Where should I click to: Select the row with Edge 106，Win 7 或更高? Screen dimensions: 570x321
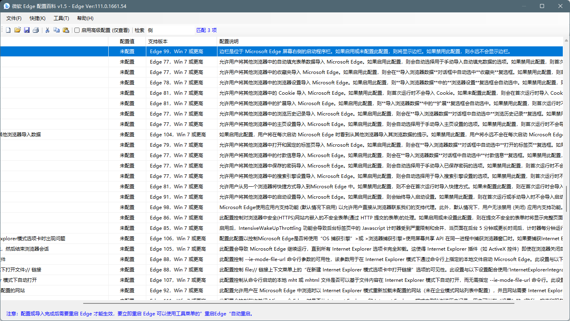click(281, 239)
